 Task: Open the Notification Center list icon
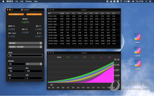click(x=150, y=1)
